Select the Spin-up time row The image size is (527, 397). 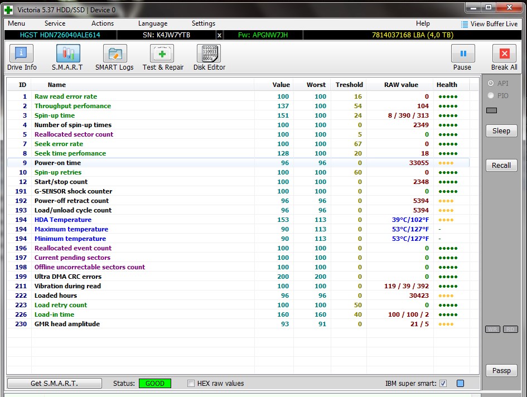238,115
